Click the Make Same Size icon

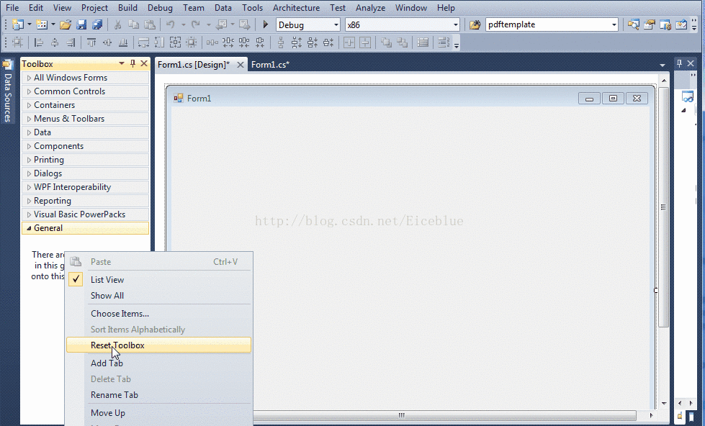pyautogui.click(x=176, y=42)
